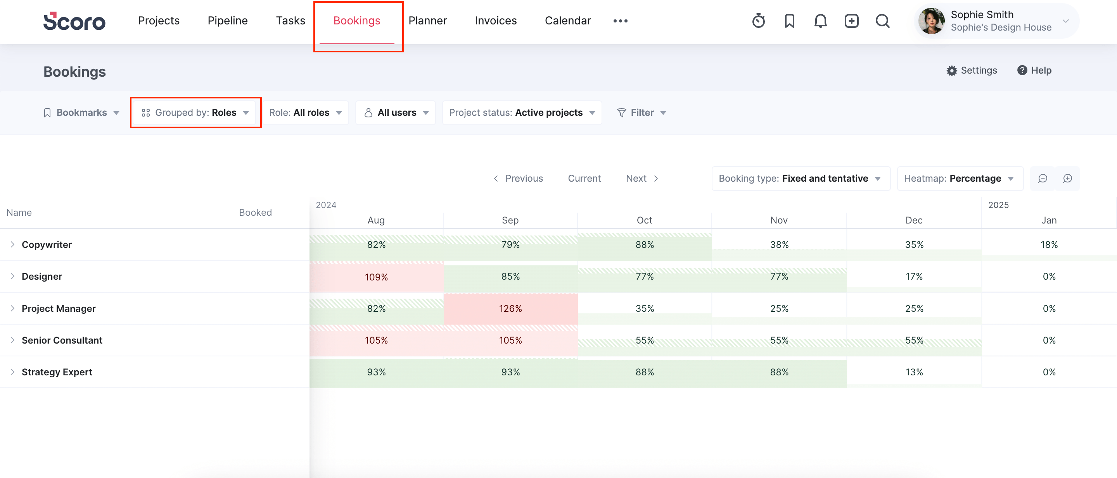Open the Calendar menu
1117x478 pixels.
[567, 21]
